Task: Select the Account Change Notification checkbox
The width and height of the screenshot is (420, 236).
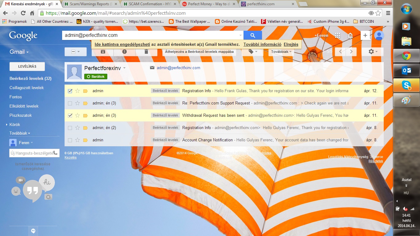Action: coord(70,140)
